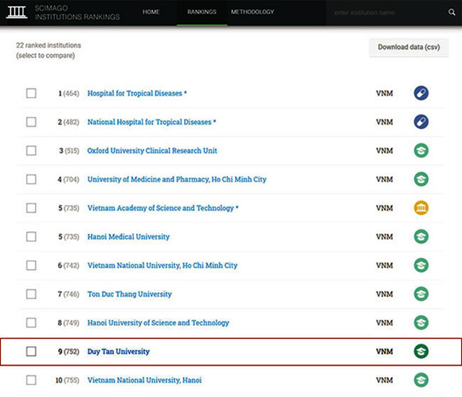Image resolution: width=462 pixels, height=397 pixels.
Task: Click university icon for Hanoi Medical University
Action: tap(421, 236)
